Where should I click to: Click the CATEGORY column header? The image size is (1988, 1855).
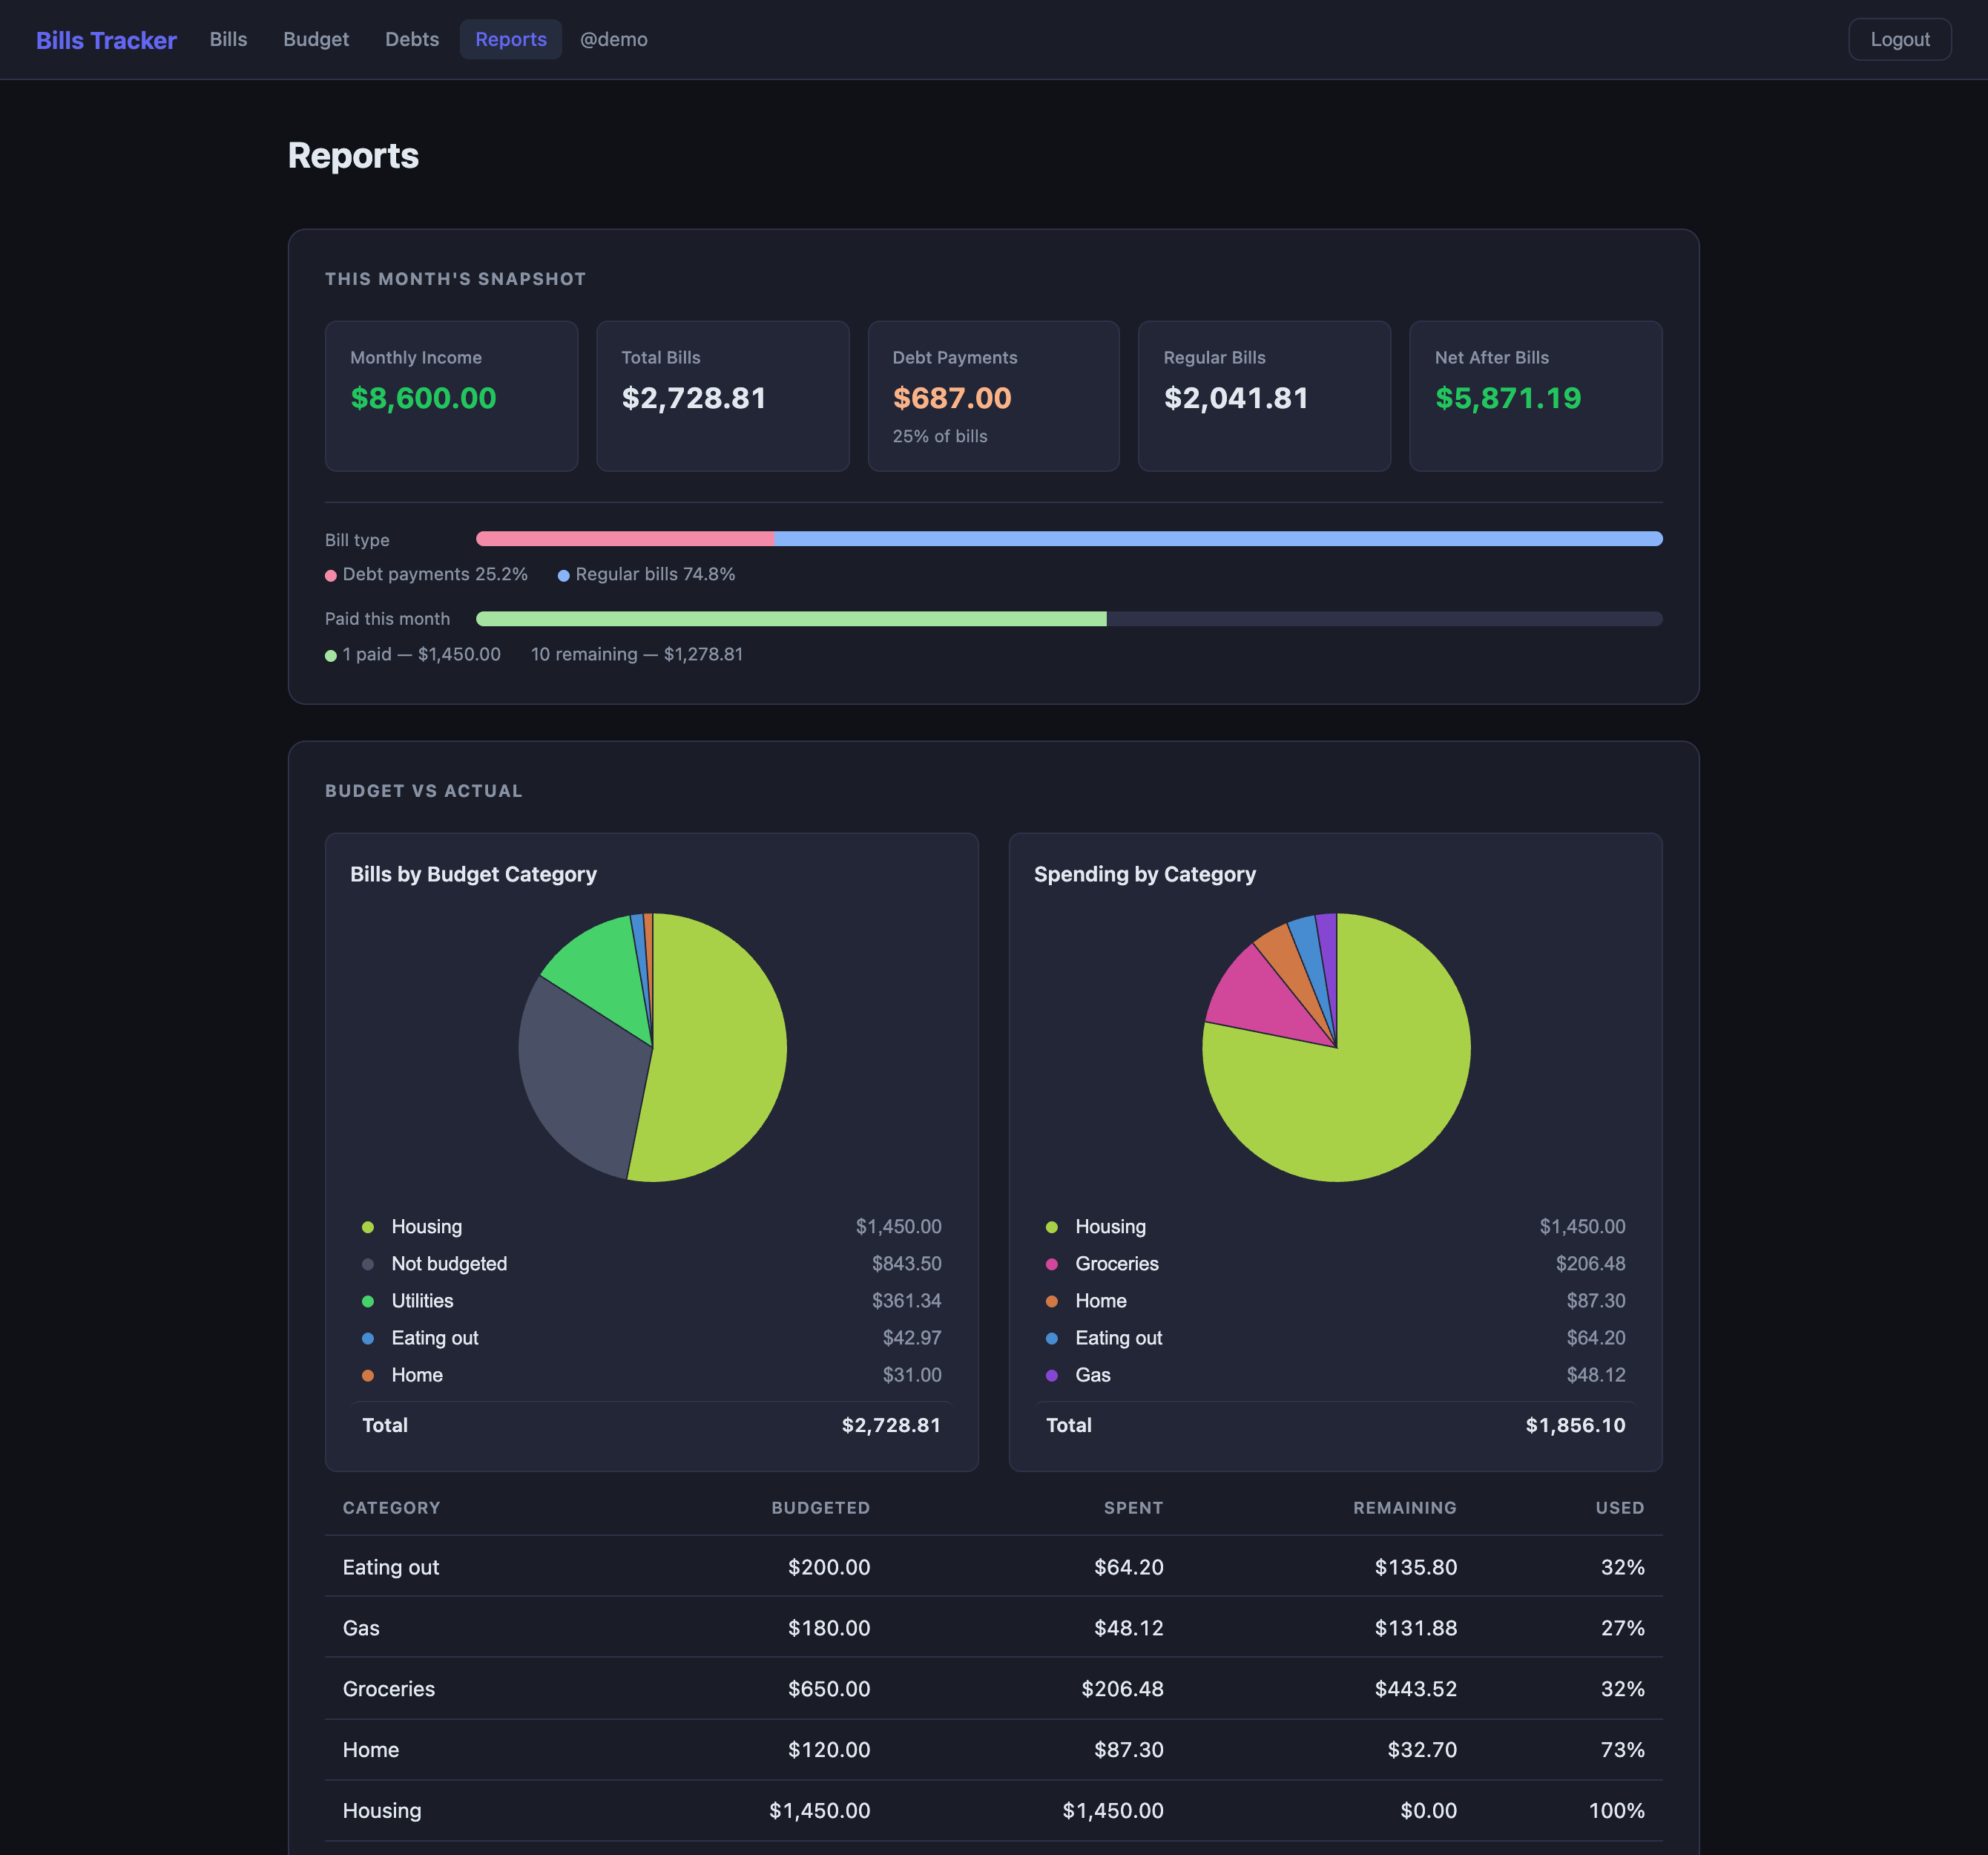pos(391,1508)
